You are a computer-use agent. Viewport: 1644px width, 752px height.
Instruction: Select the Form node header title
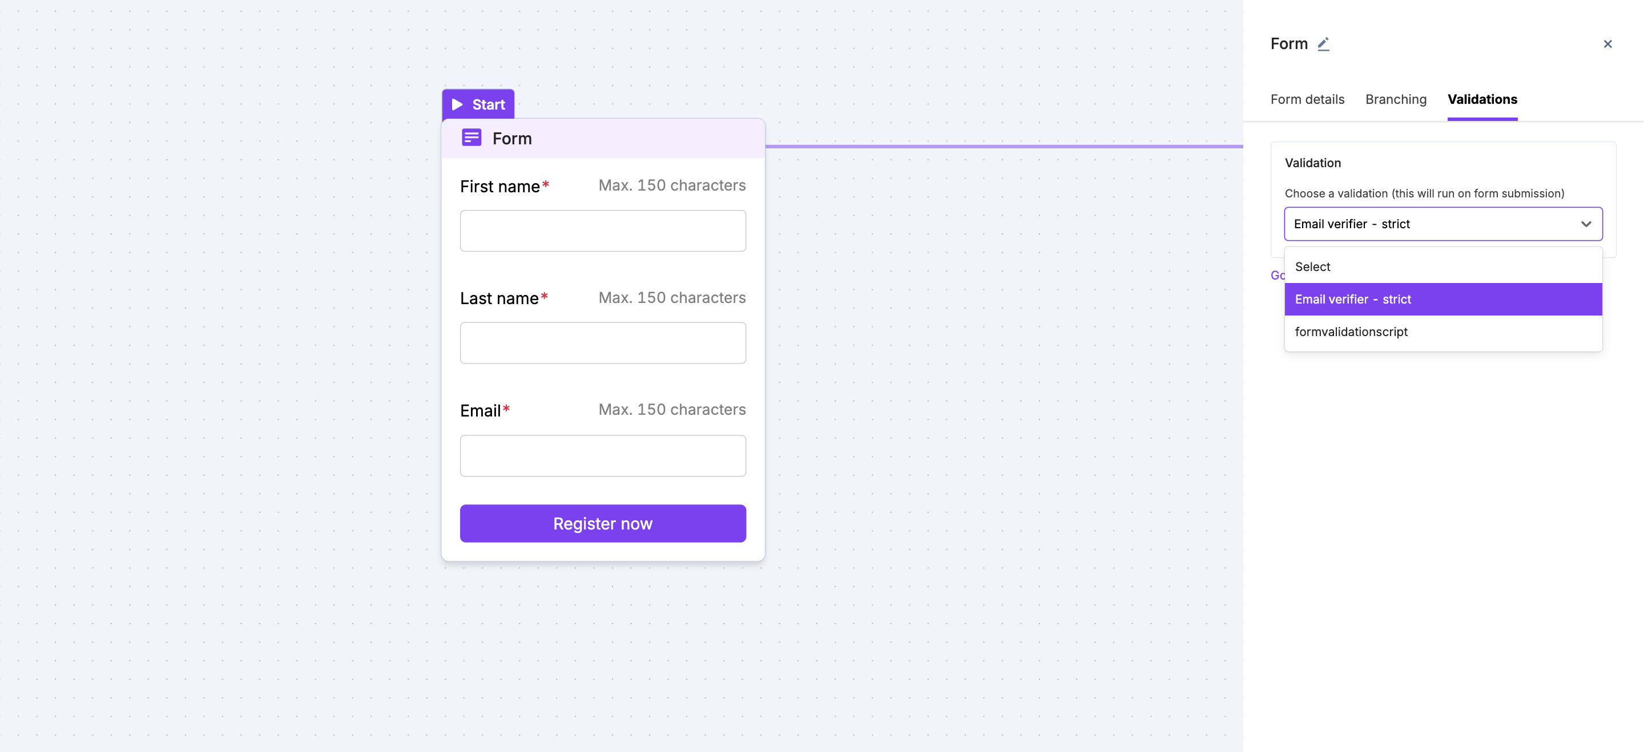click(512, 139)
